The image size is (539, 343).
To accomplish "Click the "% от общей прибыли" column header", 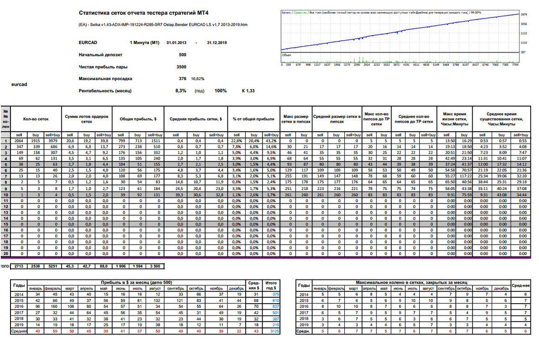I will point(254,119).
